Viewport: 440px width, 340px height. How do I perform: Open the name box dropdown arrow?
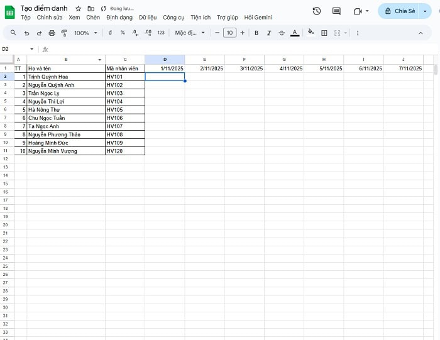(x=31, y=49)
